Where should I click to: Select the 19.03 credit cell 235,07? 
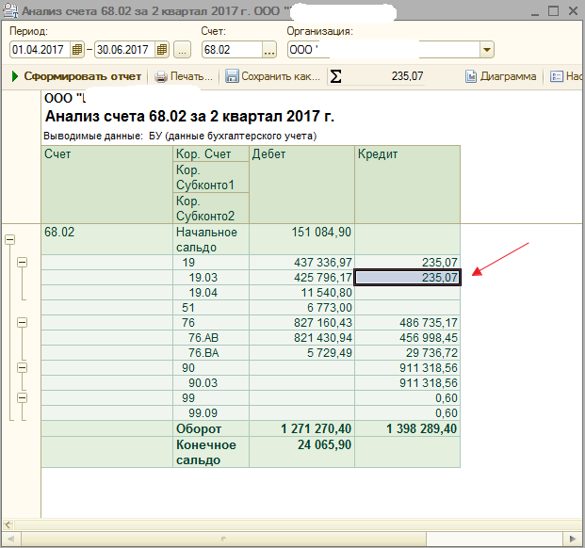408,278
